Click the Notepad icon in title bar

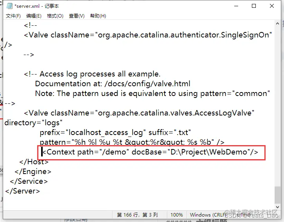10,6
